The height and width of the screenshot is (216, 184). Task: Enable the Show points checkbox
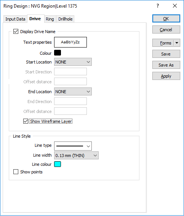[x=16, y=172]
